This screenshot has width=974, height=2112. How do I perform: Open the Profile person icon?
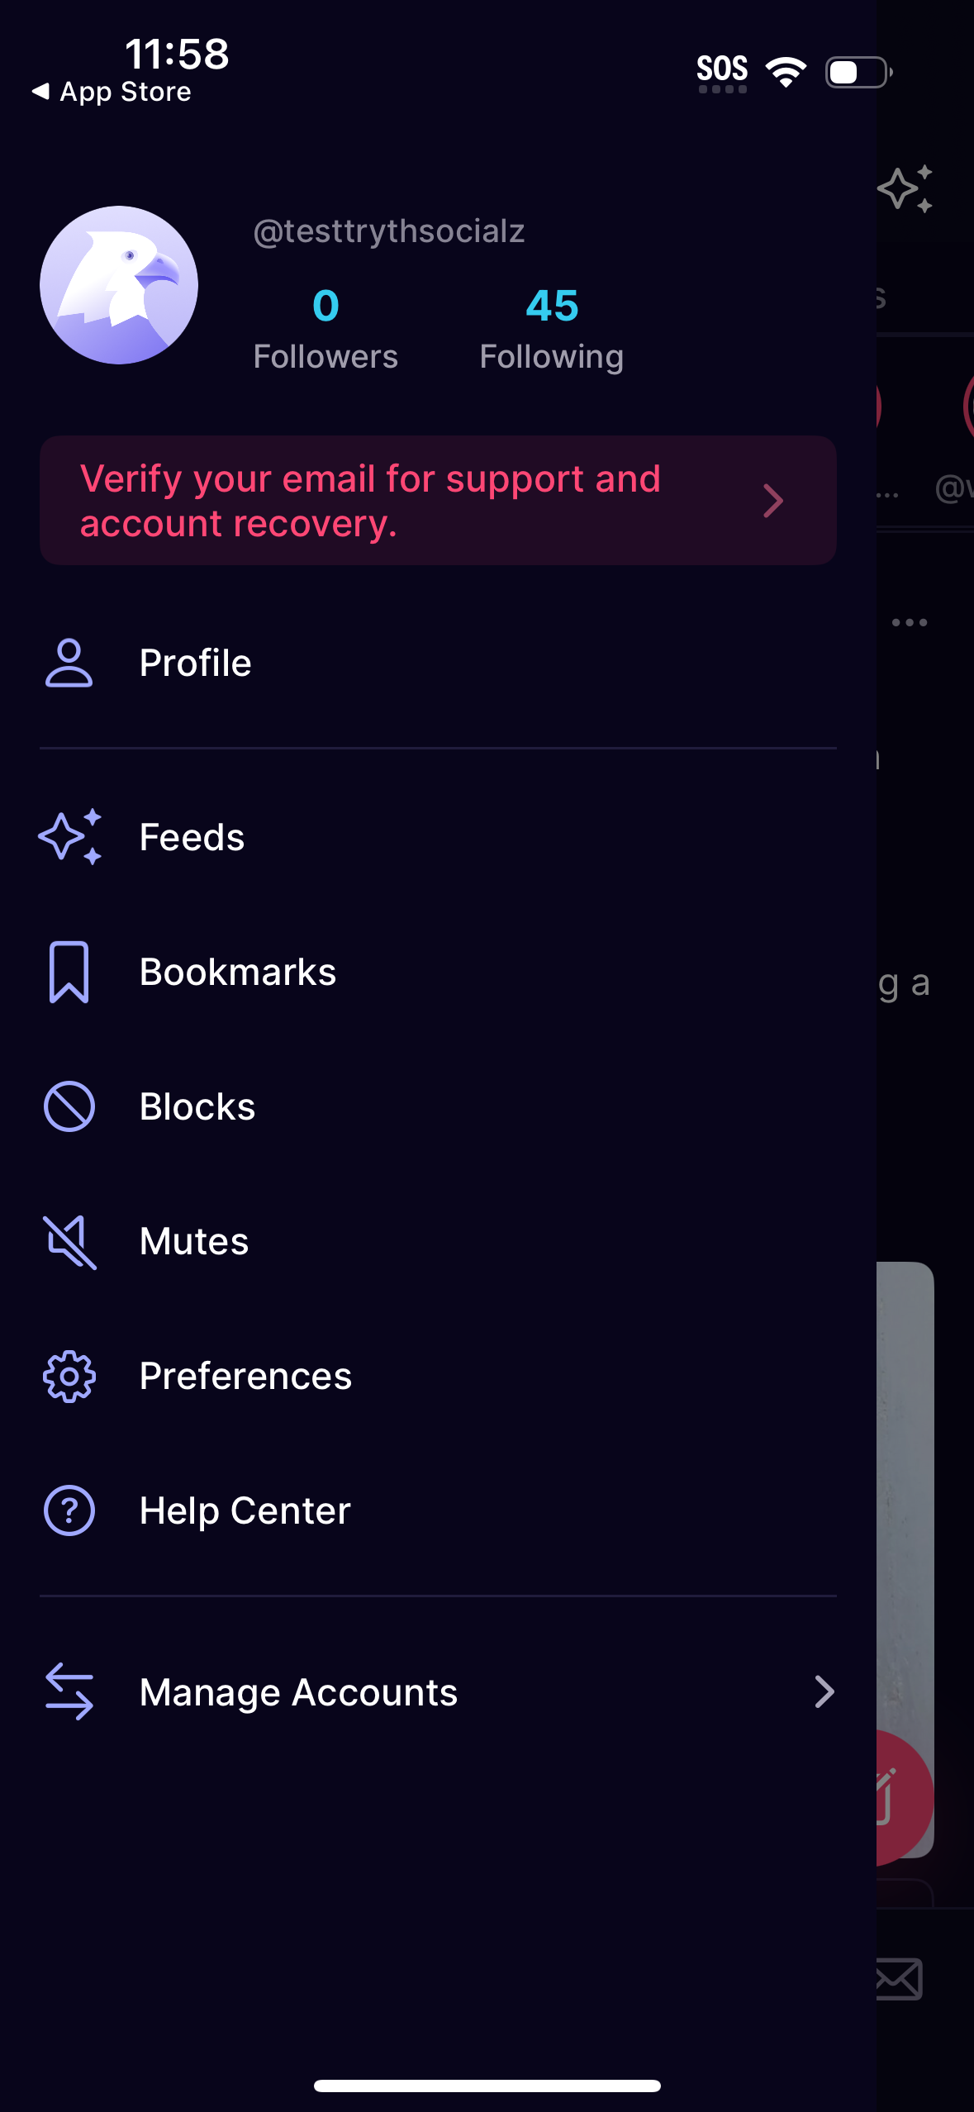[x=69, y=663]
